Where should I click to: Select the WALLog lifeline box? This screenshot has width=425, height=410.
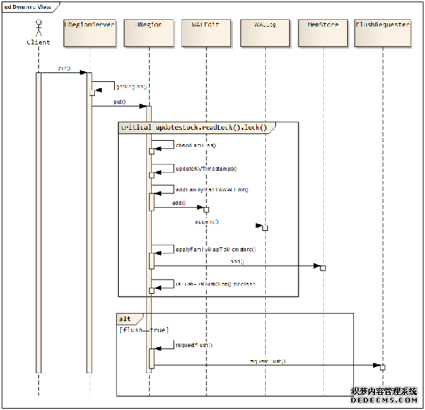(264, 33)
